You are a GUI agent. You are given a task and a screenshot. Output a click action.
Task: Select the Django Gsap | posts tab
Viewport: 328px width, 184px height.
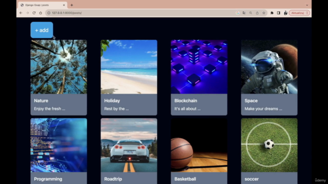tap(43, 5)
